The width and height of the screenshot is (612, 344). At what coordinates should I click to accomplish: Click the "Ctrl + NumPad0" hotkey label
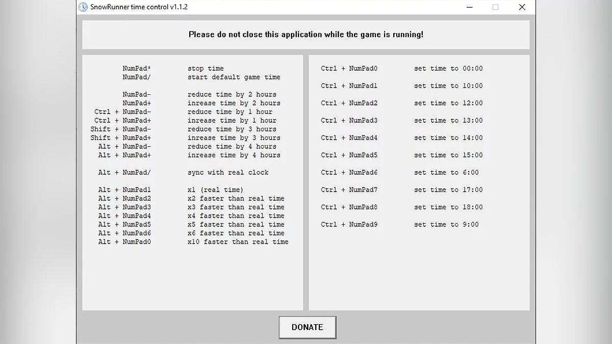click(x=349, y=68)
